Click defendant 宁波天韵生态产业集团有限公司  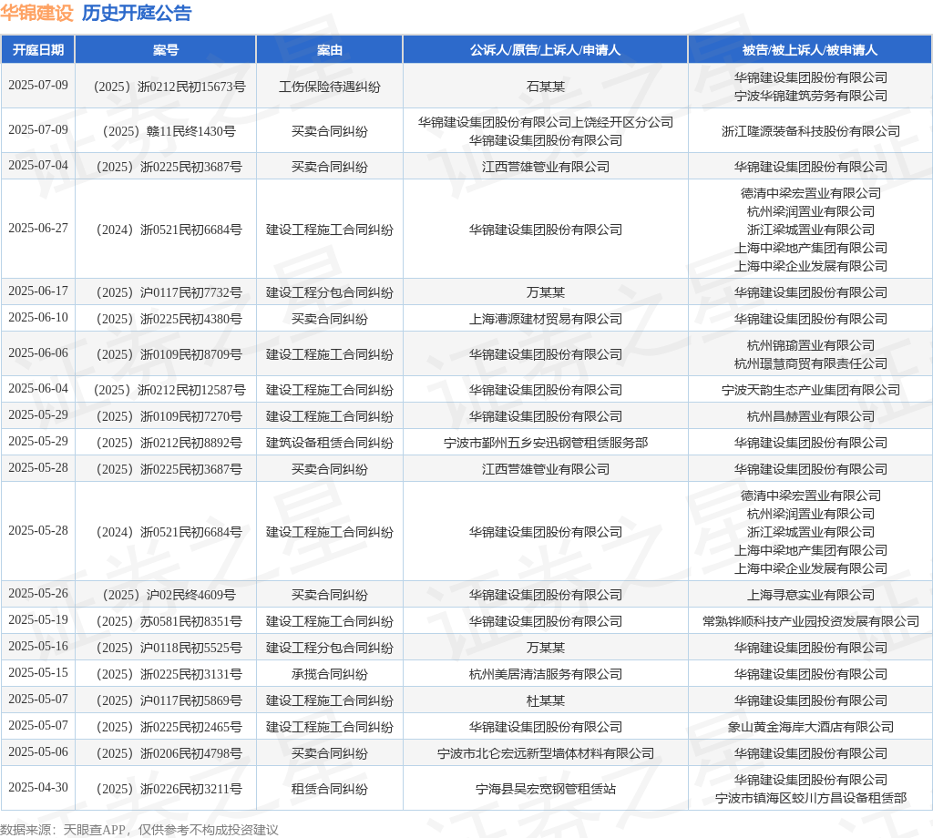point(810,390)
